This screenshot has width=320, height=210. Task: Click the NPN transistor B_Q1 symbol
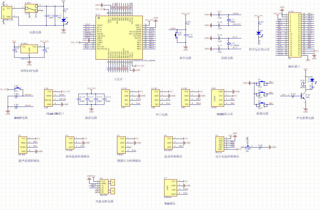[304, 96]
